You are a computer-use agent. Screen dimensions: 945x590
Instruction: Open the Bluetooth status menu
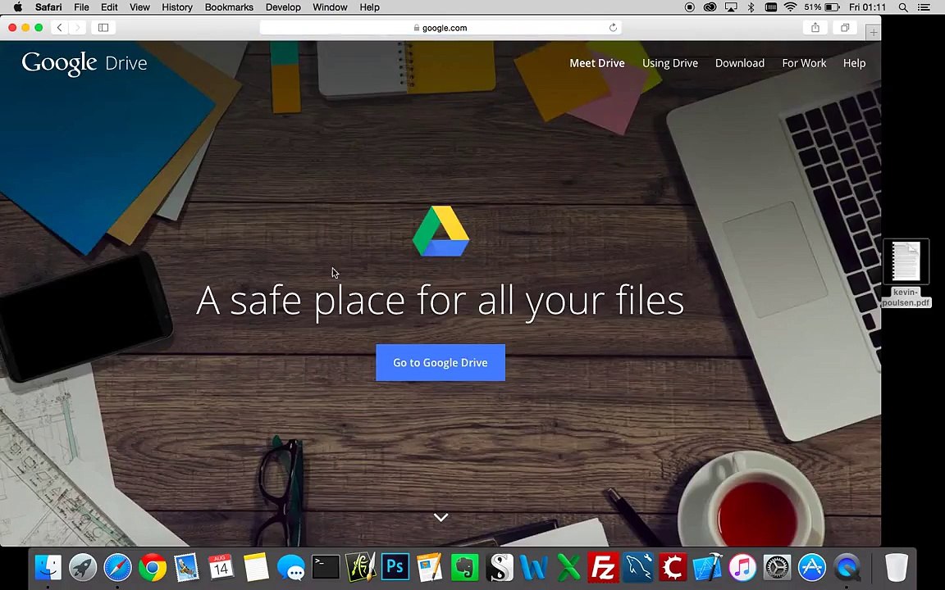(x=751, y=7)
